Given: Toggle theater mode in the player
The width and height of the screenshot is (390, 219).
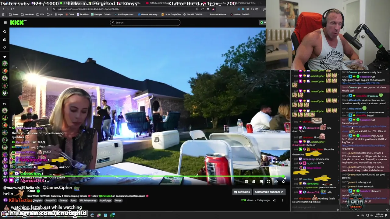Looking at the screenshot, I should coord(261,182).
